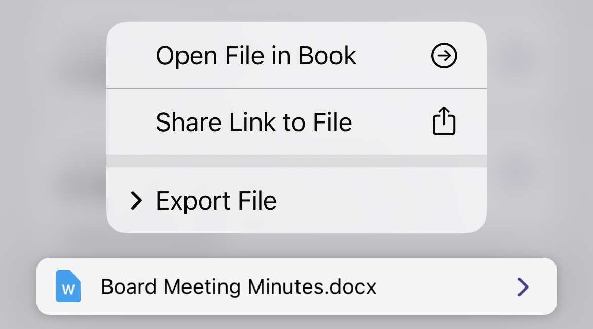Choose Open File in Book
Screen dimensions: 593x329
point(256,56)
